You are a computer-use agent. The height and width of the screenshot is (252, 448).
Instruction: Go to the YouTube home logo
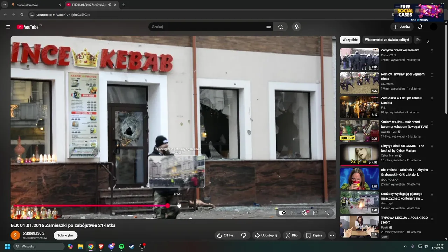click(x=28, y=27)
